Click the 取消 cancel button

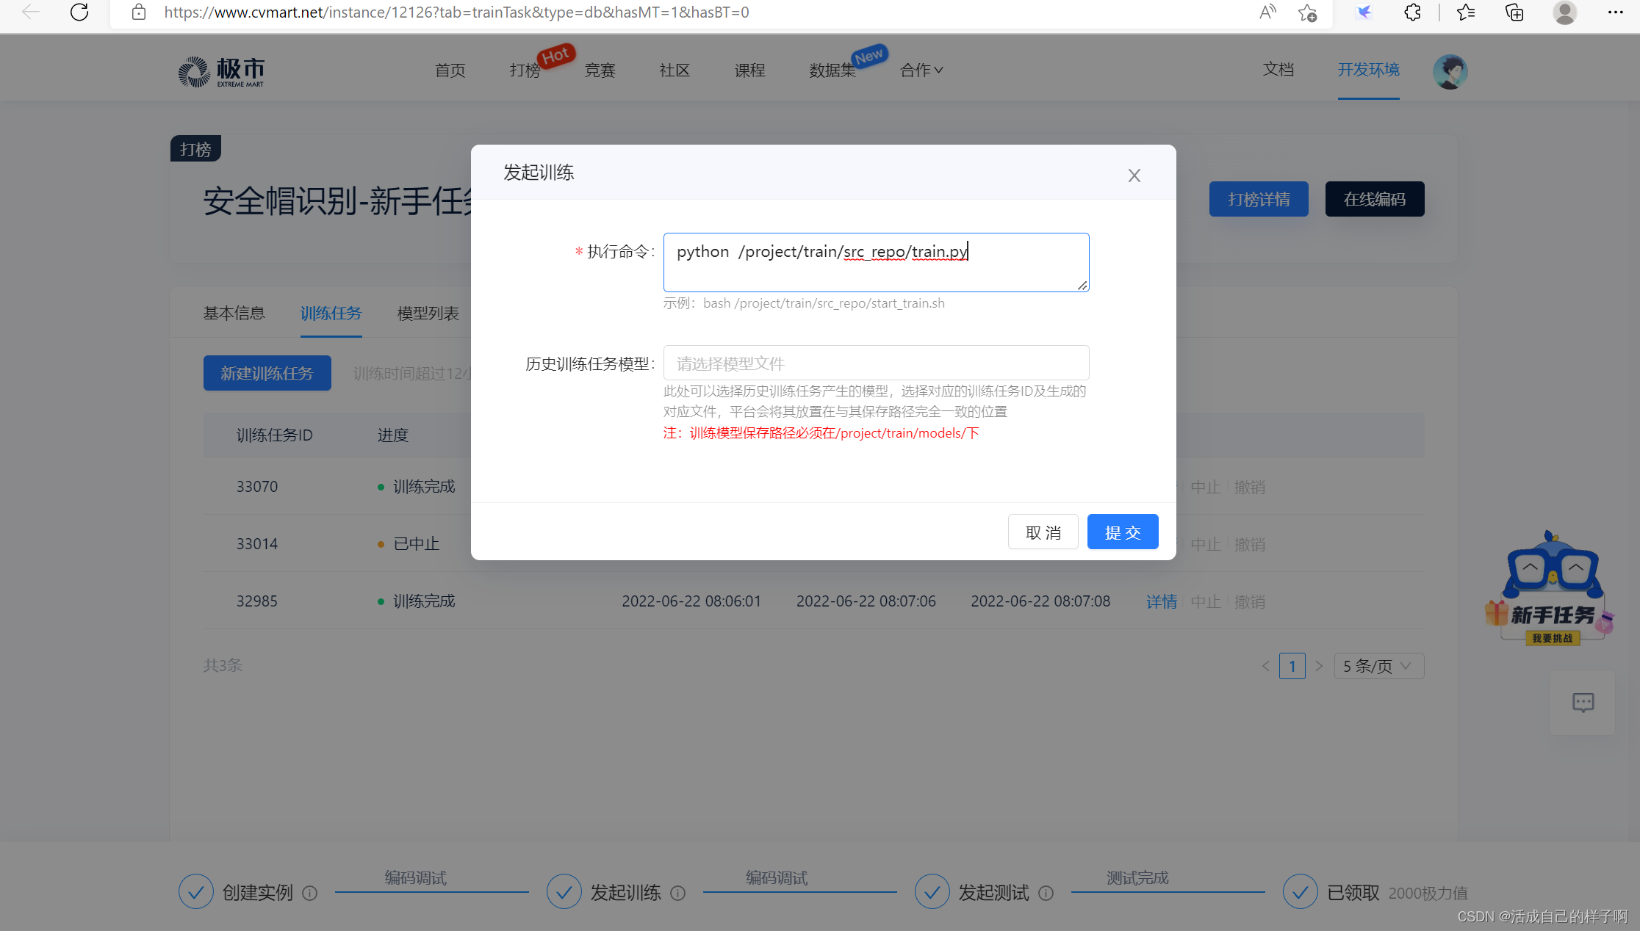pos(1043,532)
